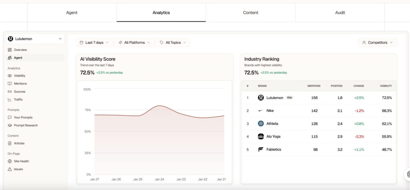Click Athleta's 2.4 position value
Viewport: 410px width, 190px height.
340,123
